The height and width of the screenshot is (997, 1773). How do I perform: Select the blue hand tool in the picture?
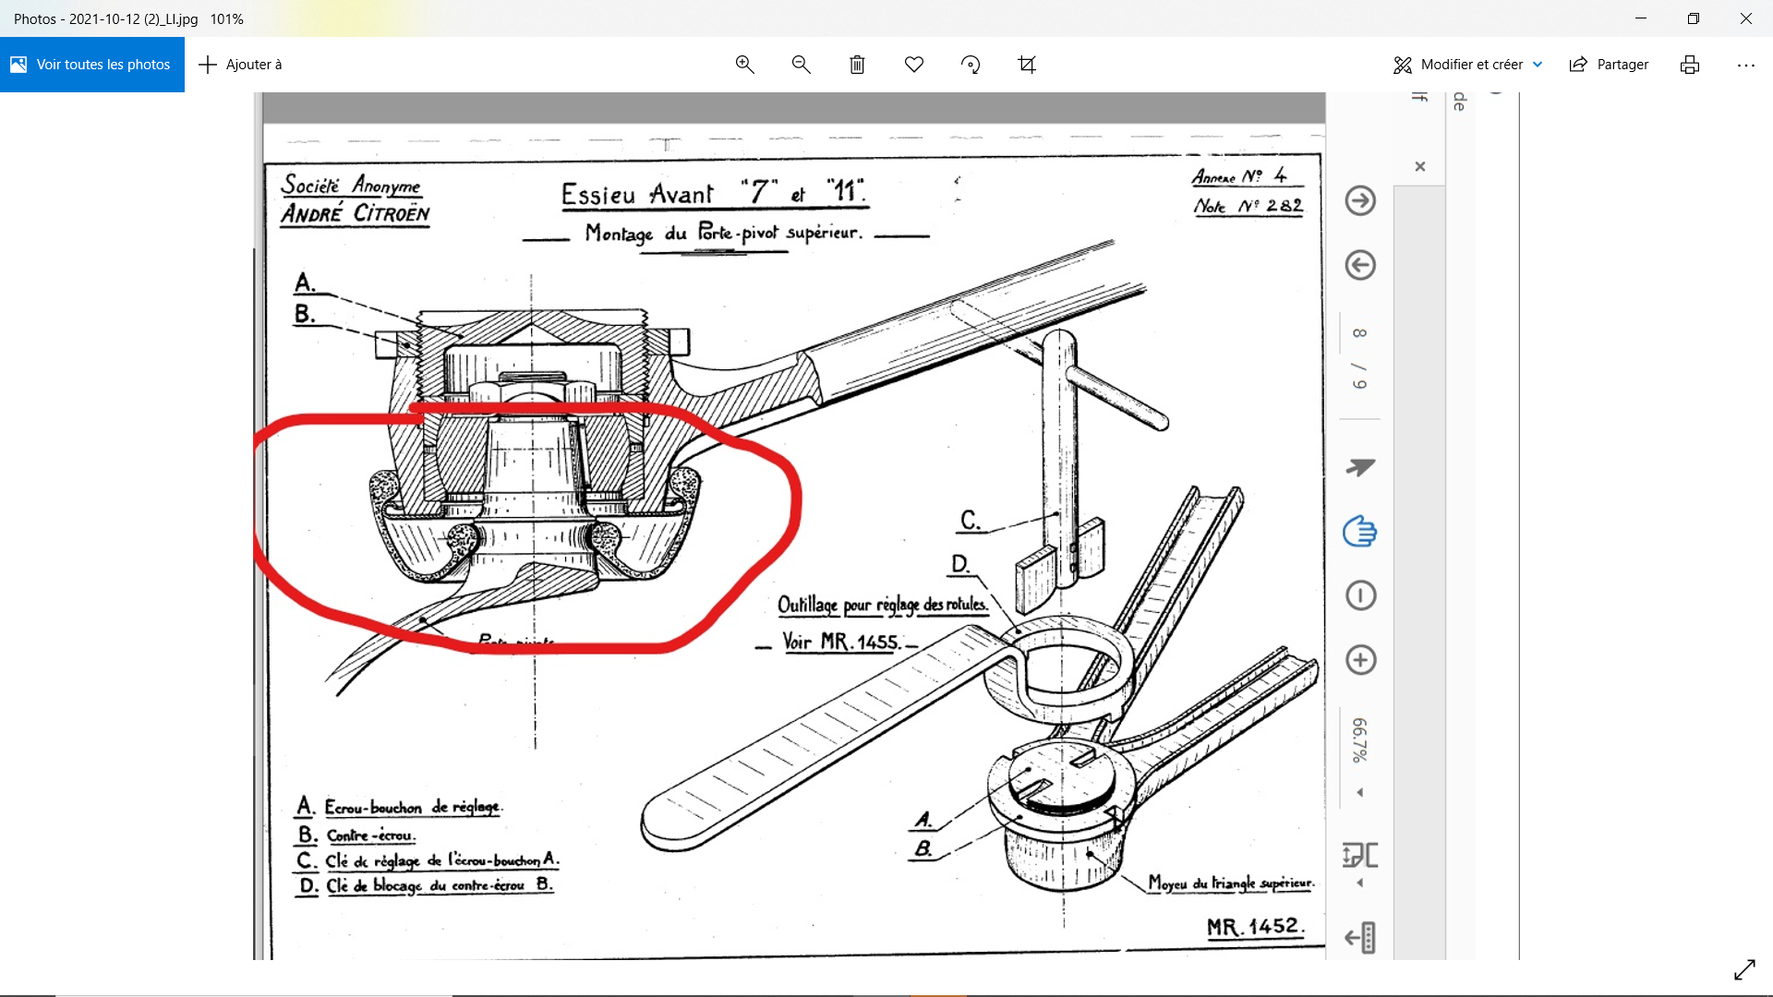(x=1360, y=532)
